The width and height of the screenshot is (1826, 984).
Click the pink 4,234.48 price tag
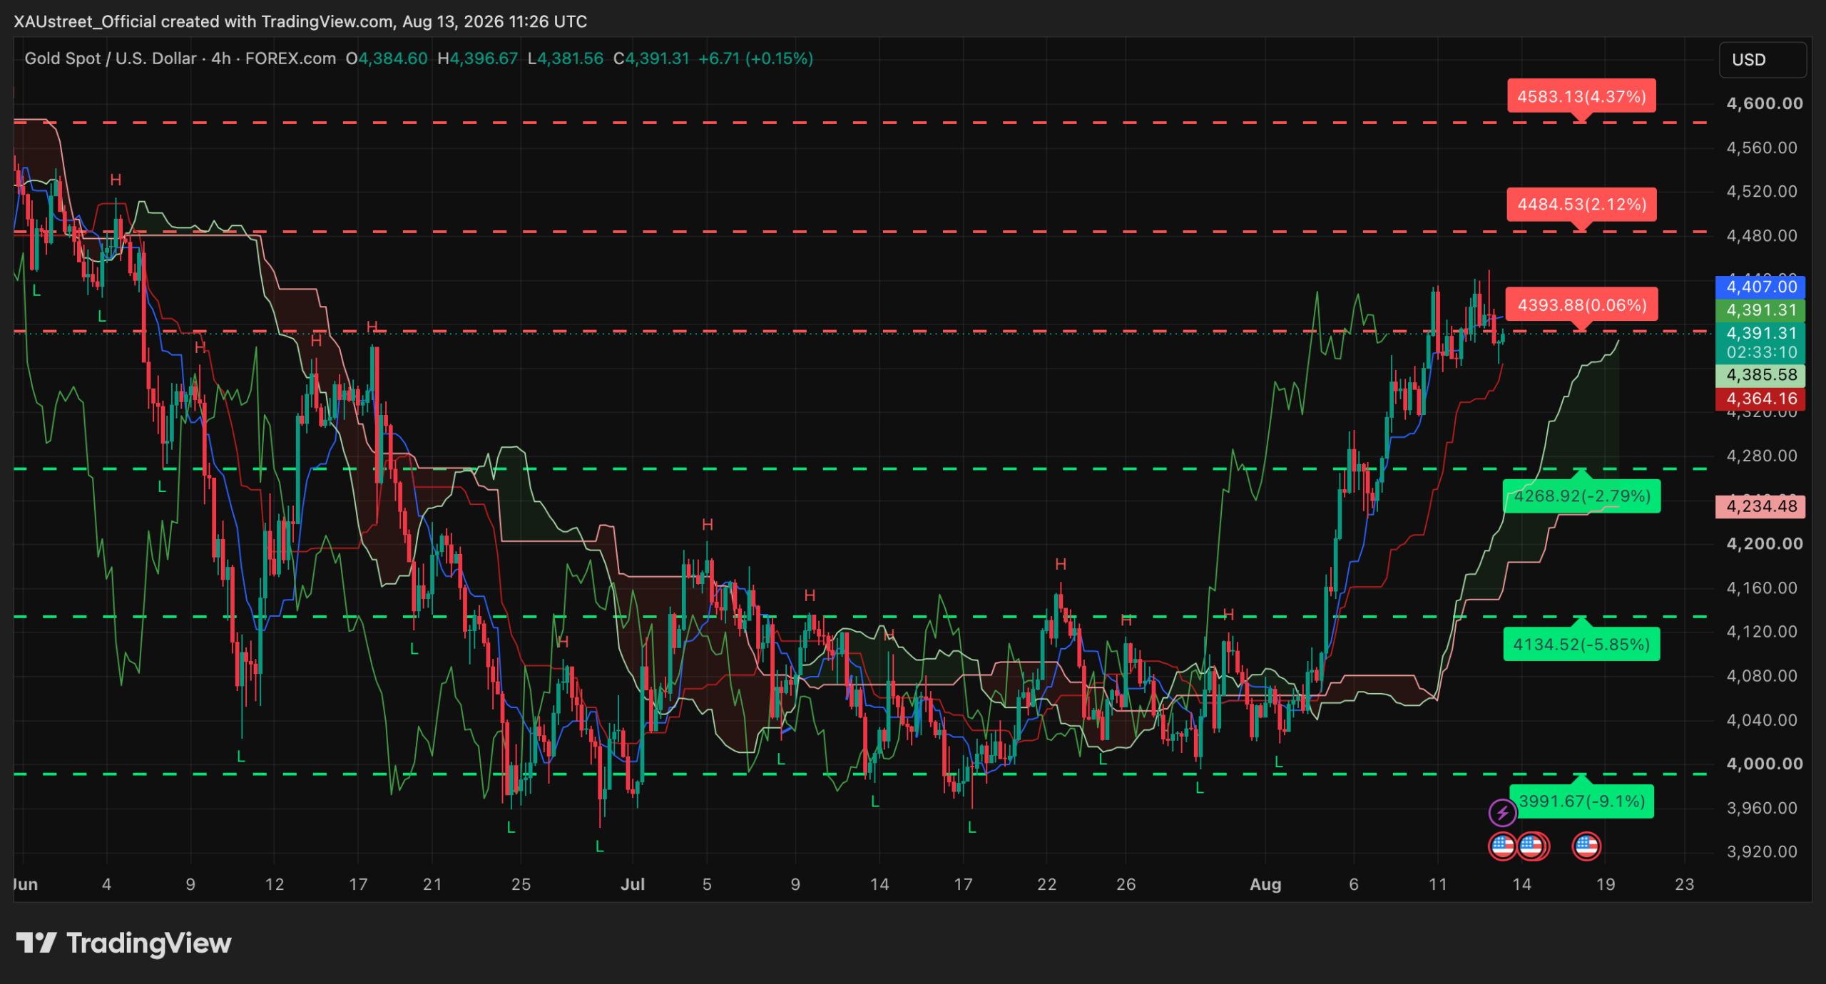pos(1760,506)
